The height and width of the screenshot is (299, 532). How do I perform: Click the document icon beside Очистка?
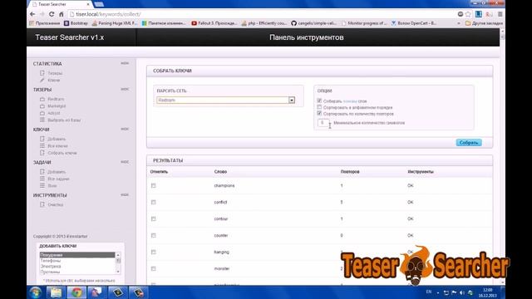pos(42,204)
